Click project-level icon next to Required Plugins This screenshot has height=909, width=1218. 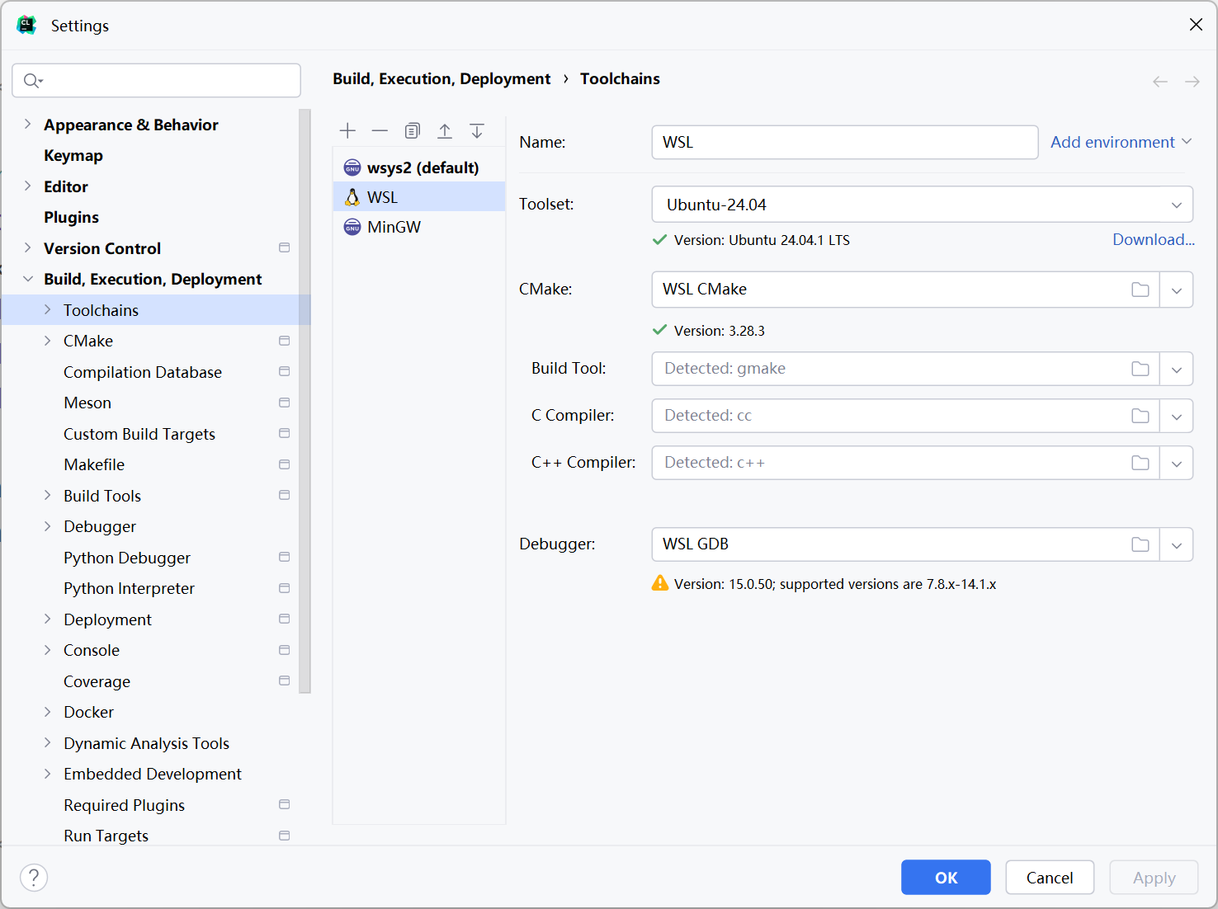[x=285, y=804]
